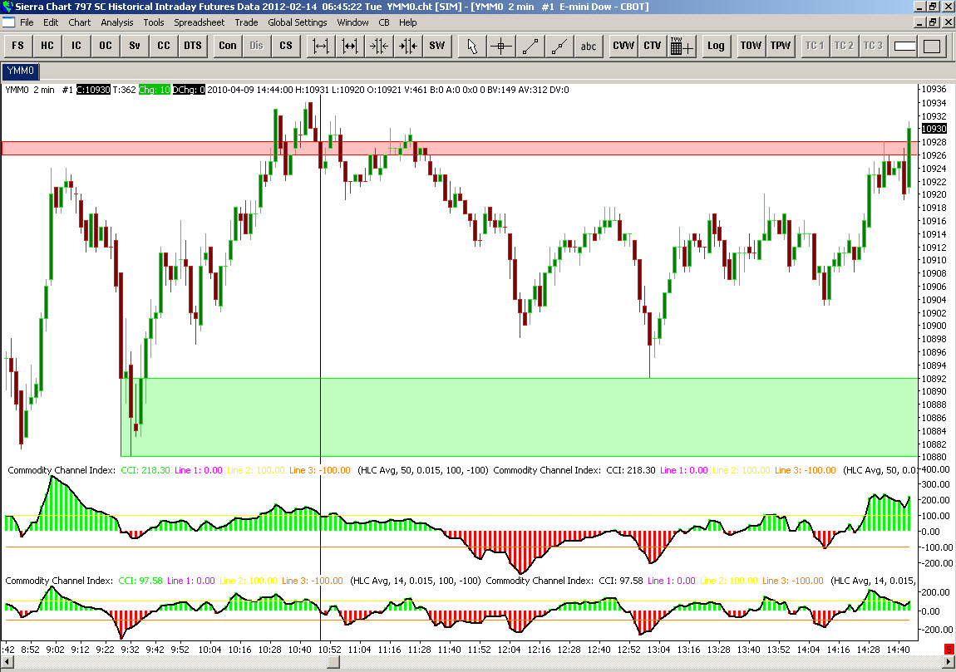Click the lower CCI: 97.58 value
The image size is (956, 672).
[x=140, y=581]
